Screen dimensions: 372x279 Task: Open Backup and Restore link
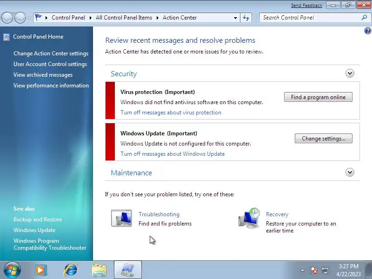pos(38,219)
